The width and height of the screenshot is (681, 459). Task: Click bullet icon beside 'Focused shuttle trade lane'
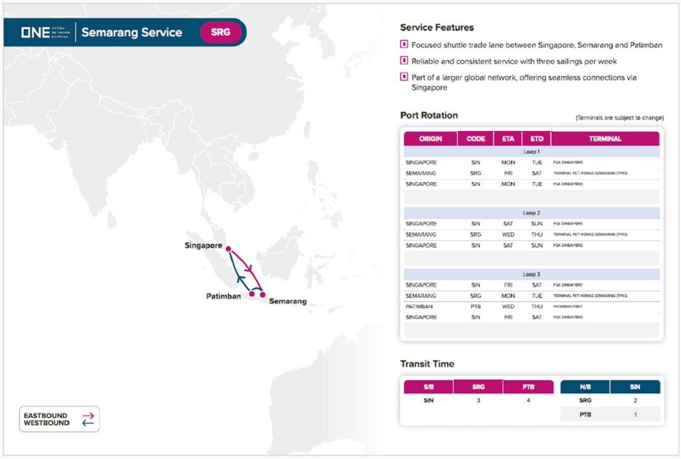(x=404, y=45)
